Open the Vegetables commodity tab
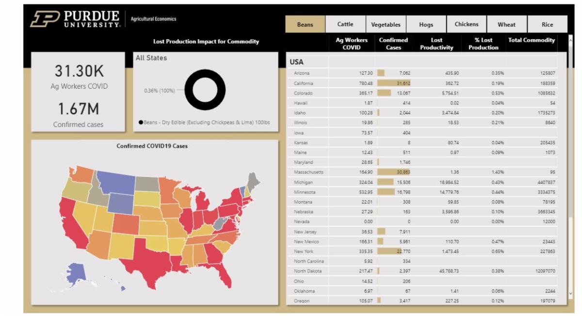Image resolution: width=582 pixels, height=316 pixels. tap(386, 24)
